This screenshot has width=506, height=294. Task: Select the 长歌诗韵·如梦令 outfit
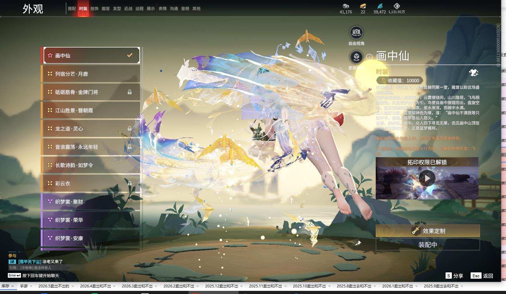pos(91,165)
